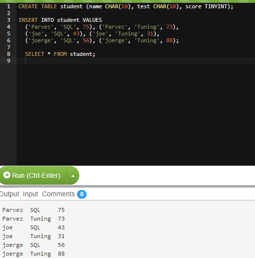Switch to the Input tab

30,194
